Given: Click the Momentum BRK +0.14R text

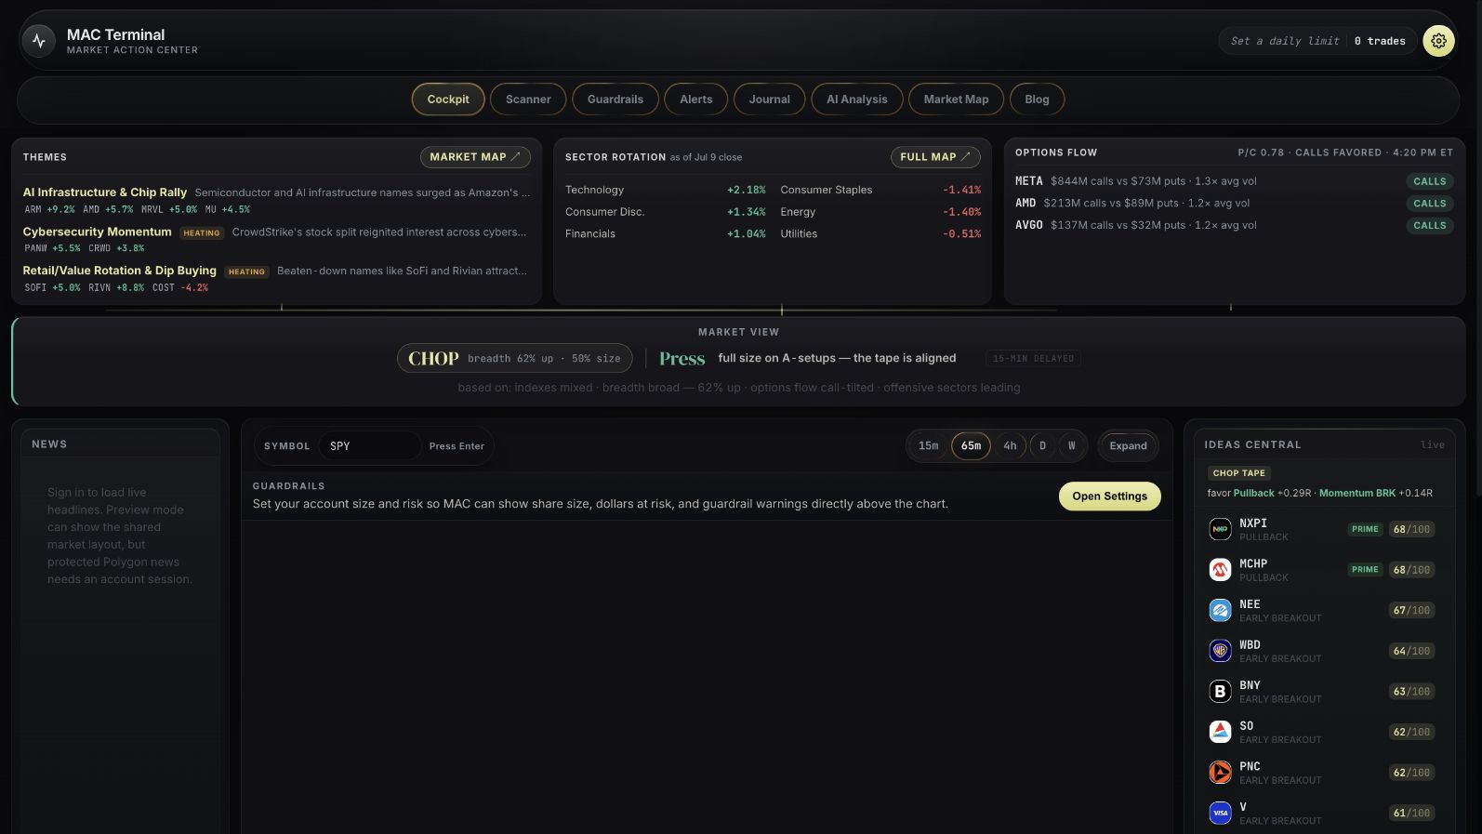Looking at the screenshot, I should click(1376, 493).
